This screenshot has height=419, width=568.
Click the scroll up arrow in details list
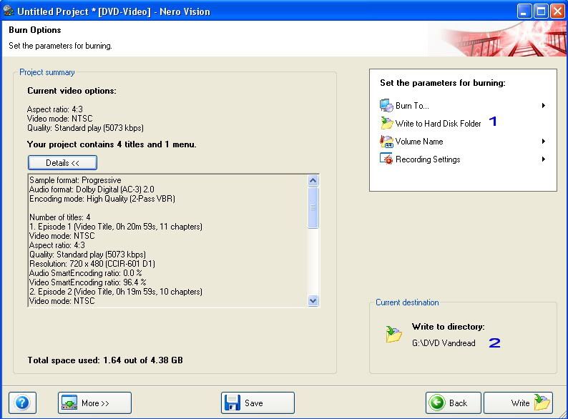(x=313, y=180)
